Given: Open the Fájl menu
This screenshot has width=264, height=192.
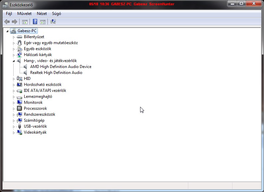Looking at the screenshot, I should point(9,14).
